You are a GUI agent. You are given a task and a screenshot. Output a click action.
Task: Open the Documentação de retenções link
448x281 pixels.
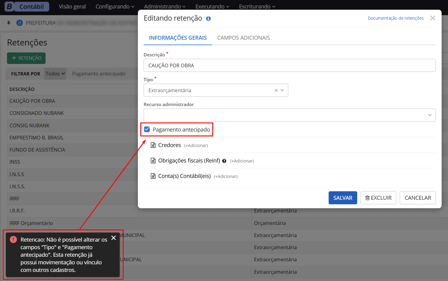point(395,18)
